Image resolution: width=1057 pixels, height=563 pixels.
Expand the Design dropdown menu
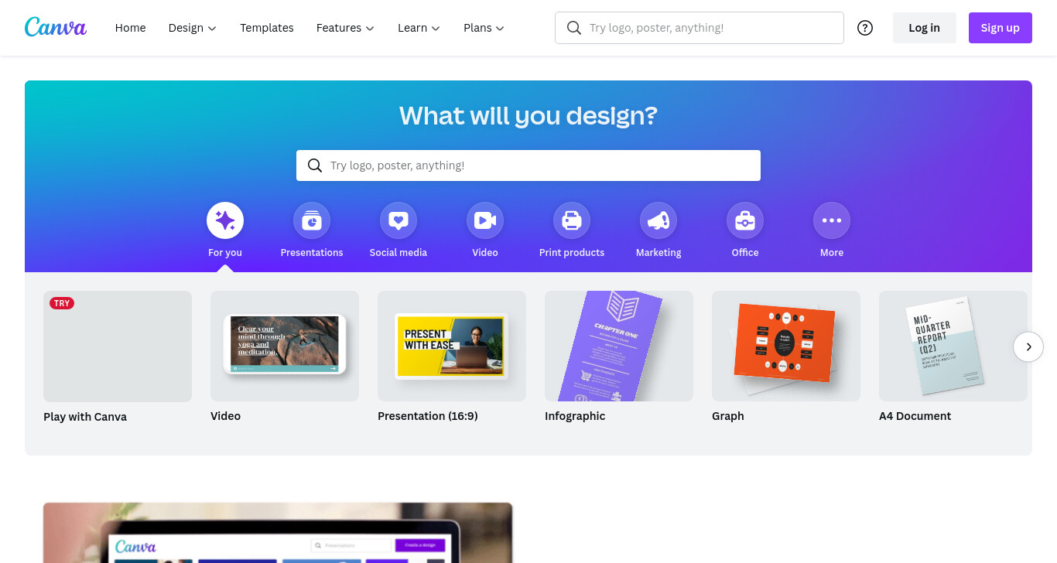click(192, 28)
